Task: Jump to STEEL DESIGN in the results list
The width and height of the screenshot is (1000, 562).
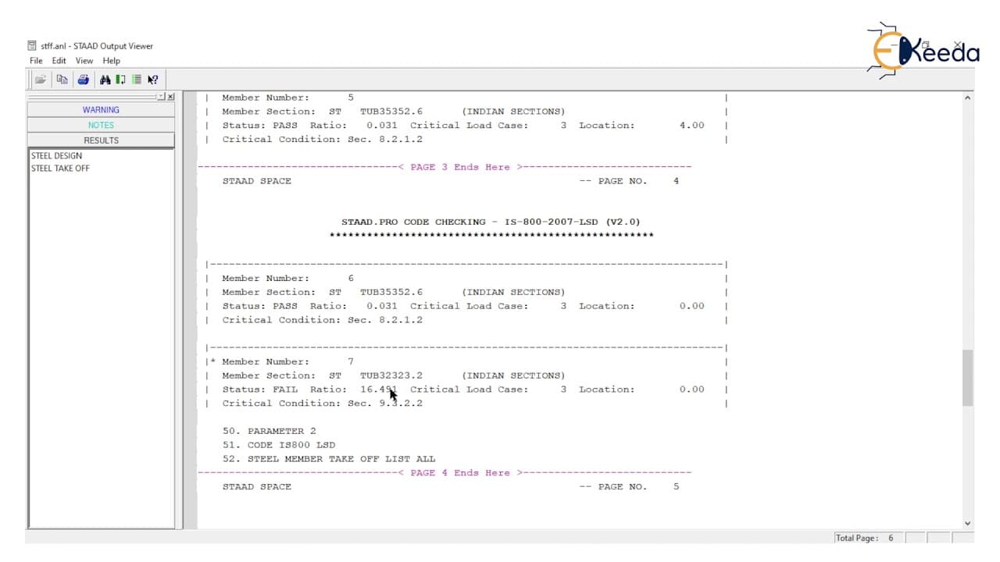Action: 56,156
